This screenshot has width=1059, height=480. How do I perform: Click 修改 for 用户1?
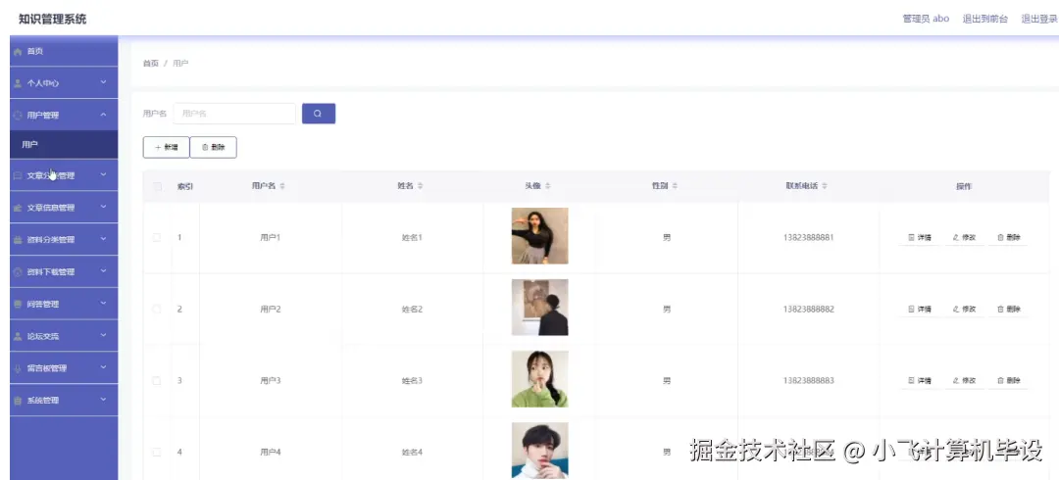[964, 238]
